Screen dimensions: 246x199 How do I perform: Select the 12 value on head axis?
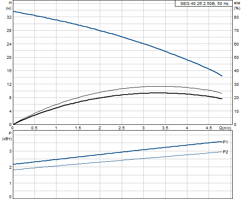pos(9,84)
